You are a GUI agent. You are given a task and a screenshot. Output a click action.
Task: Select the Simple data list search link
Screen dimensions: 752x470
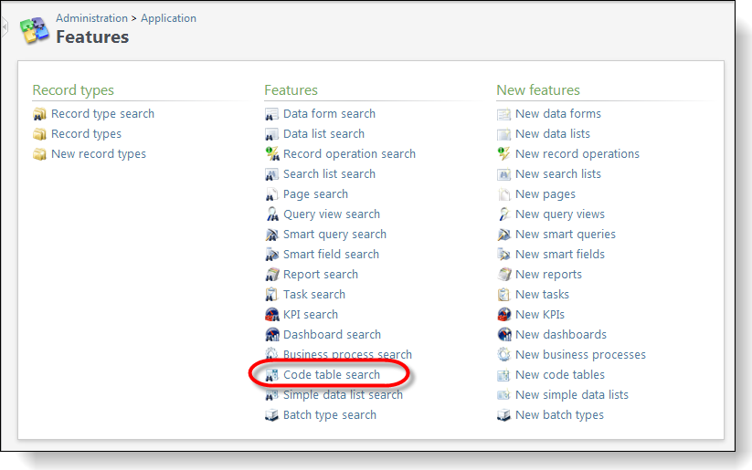coord(343,395)
